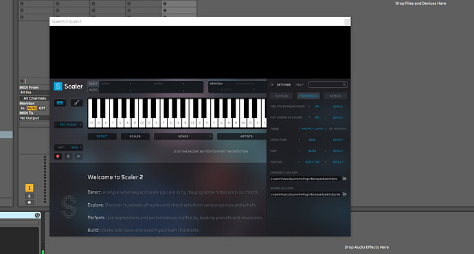Set Ableton monitor to In
The image size is (474, 254).
23,108
